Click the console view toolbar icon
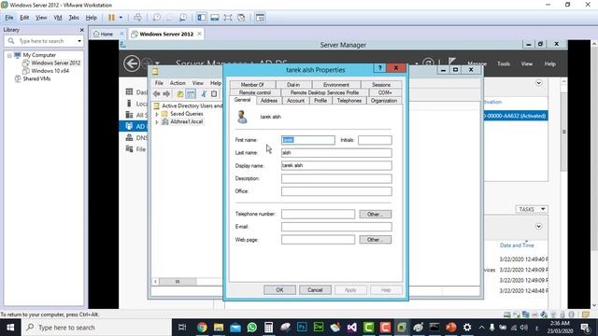 [x=260, y=18]
